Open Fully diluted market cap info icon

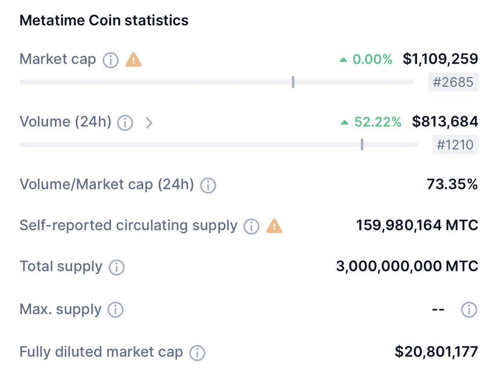pos(197,353)
